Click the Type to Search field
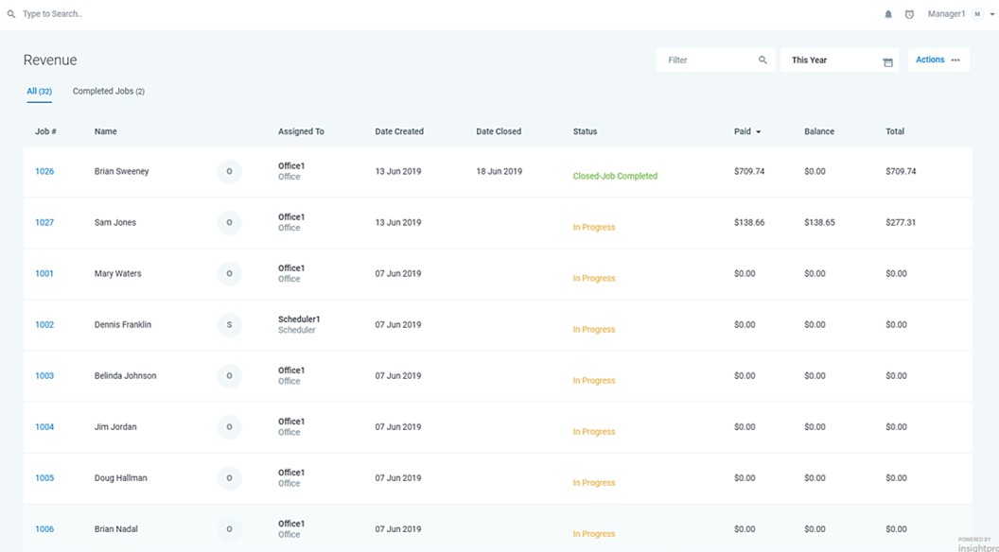Viewport: 999px width, 552px height. [x=52, y=14]
